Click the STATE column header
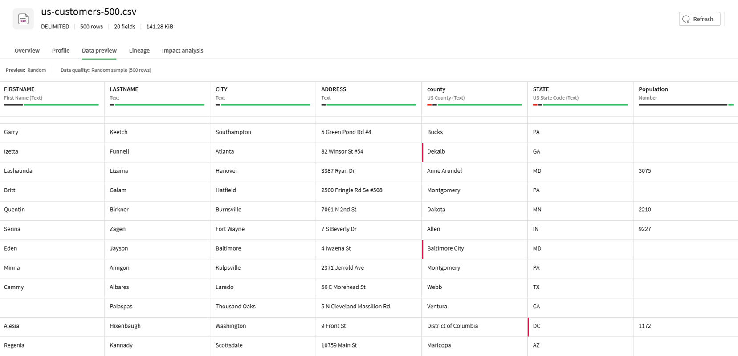The width and height of the screenshot is (738, 356). click(541, 89)
